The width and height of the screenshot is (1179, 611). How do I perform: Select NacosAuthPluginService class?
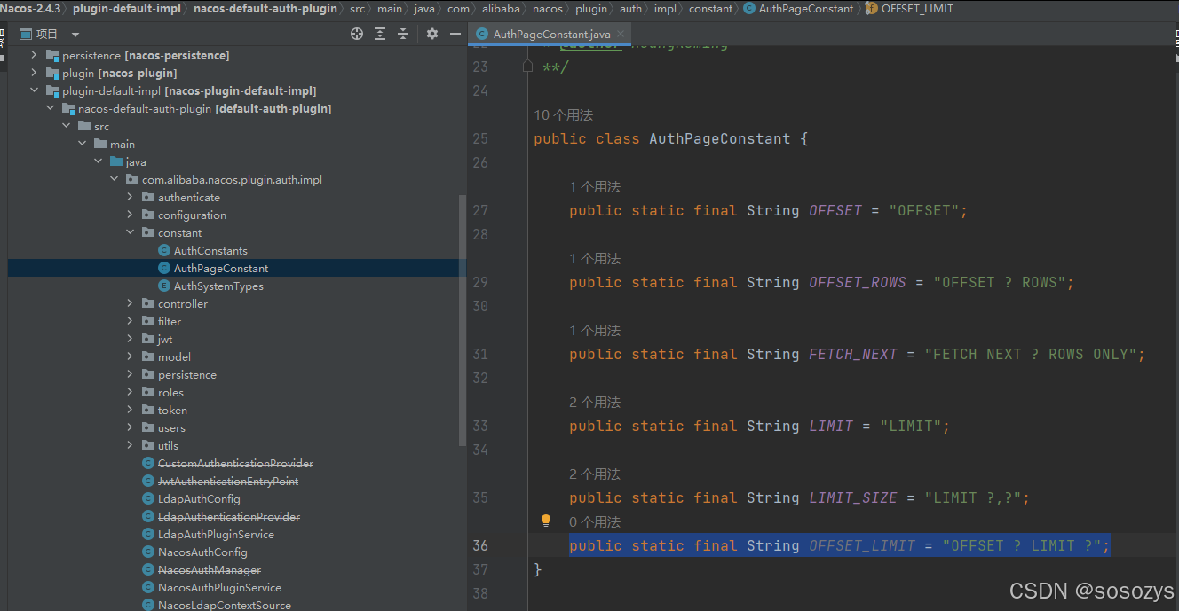click(219, 587)
